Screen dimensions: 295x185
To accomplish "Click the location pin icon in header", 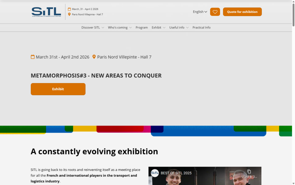I will 69,14.
